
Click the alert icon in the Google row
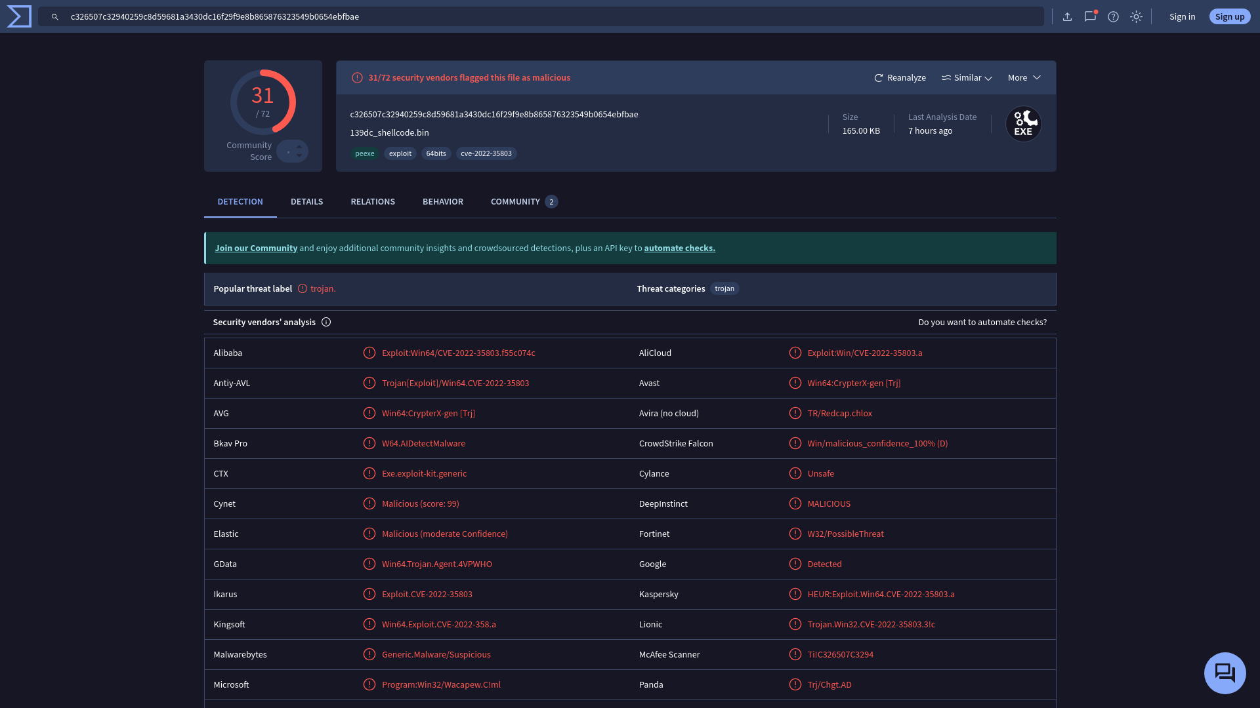pyautogui.click(x=795, y=564)
